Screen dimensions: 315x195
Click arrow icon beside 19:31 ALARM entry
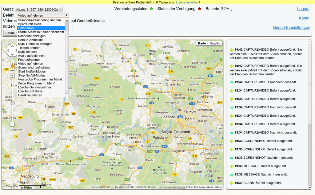(232, 183)
